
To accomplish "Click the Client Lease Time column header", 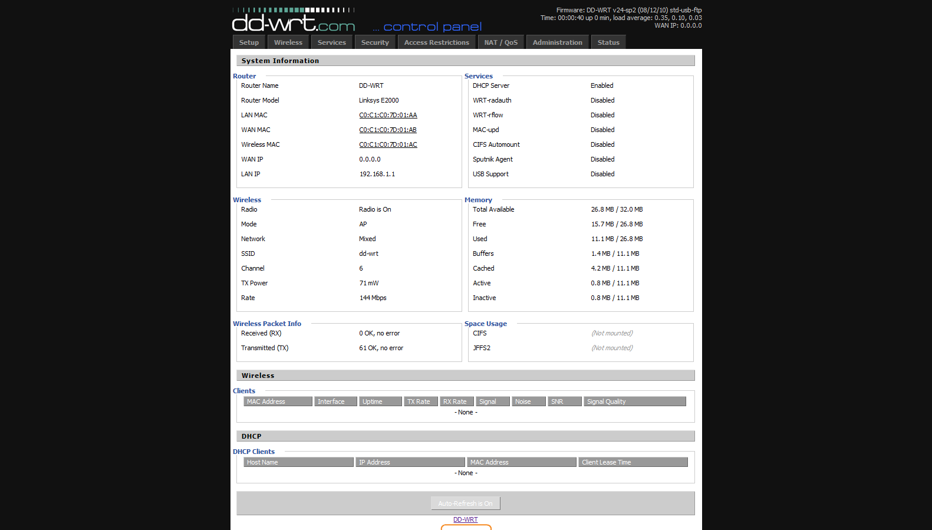I will point(633,462).
